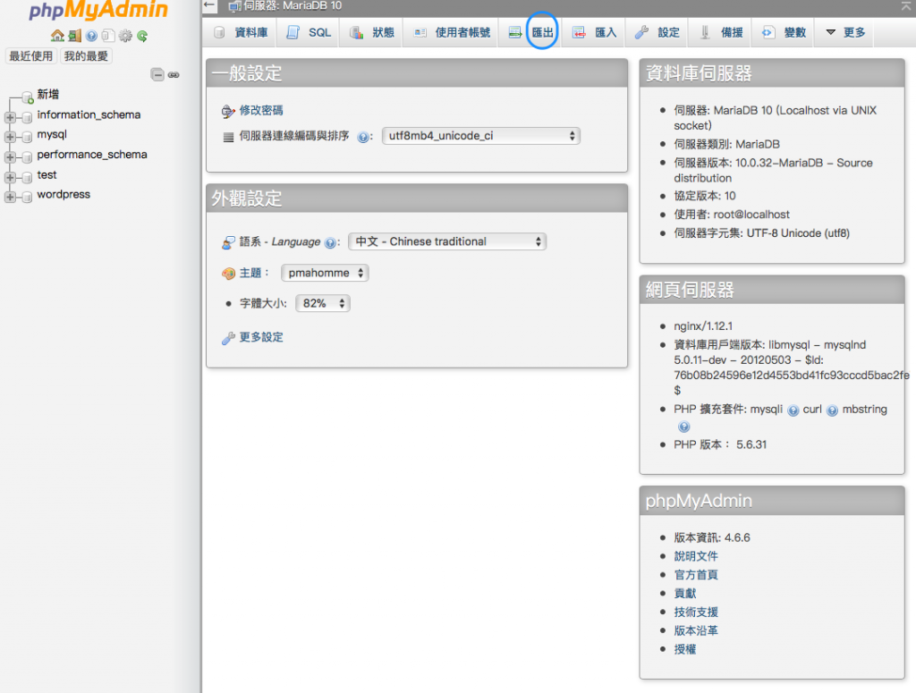The width and height of the screenshot is (916, 693).
Task: Switch to the SQL tab
Action: [309, 32]
